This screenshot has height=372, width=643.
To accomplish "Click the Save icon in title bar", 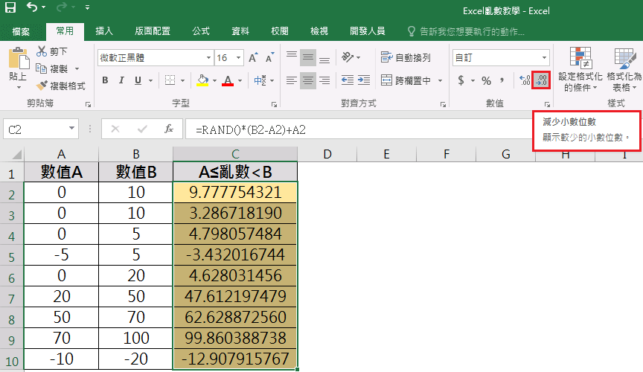I will 10,10.
